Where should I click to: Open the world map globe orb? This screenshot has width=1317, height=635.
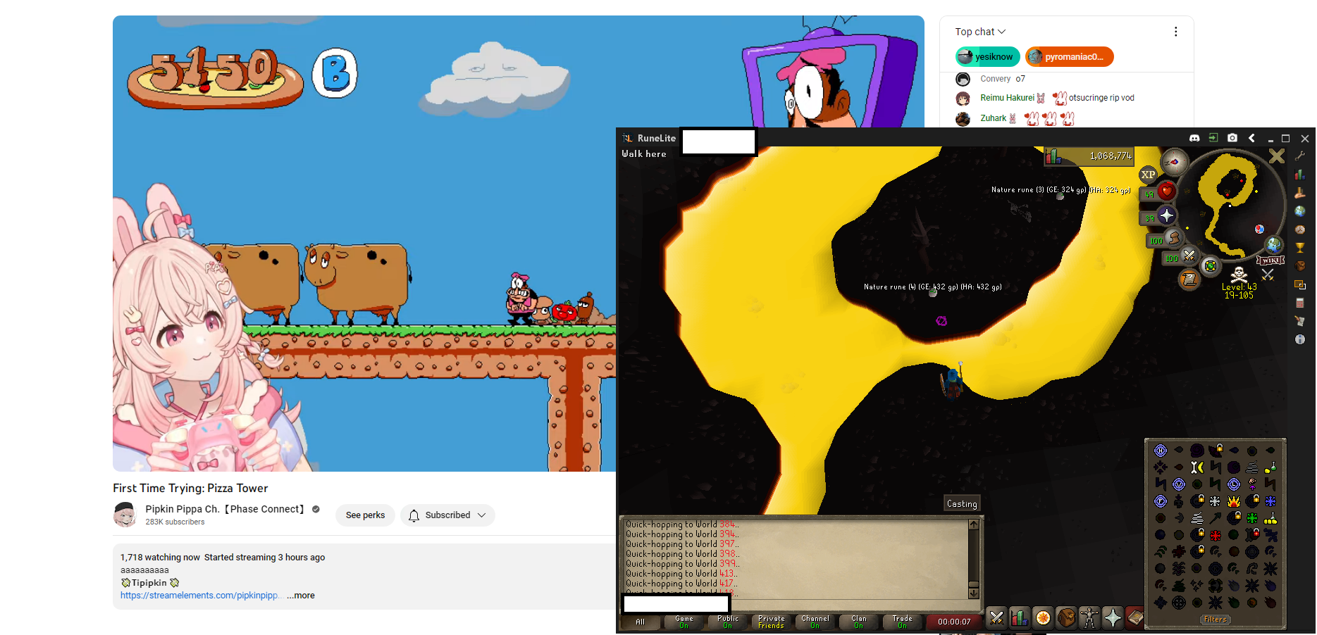(1273, 245)
